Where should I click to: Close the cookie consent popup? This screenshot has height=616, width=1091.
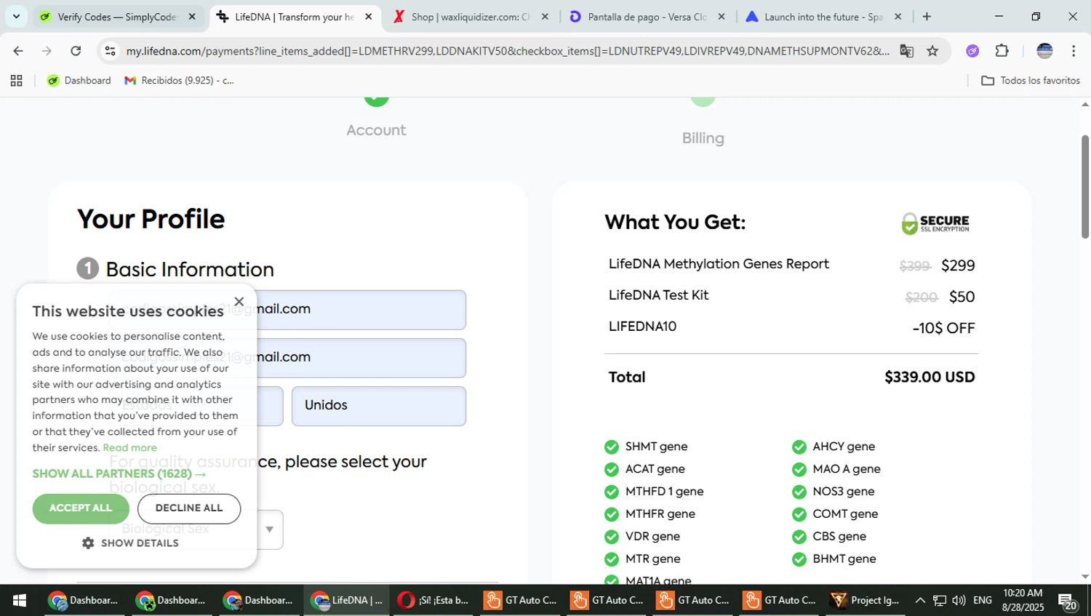239,301
